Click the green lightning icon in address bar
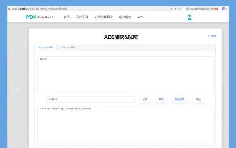236x148 pixels. pyautogui.click(x=176, y=9)
